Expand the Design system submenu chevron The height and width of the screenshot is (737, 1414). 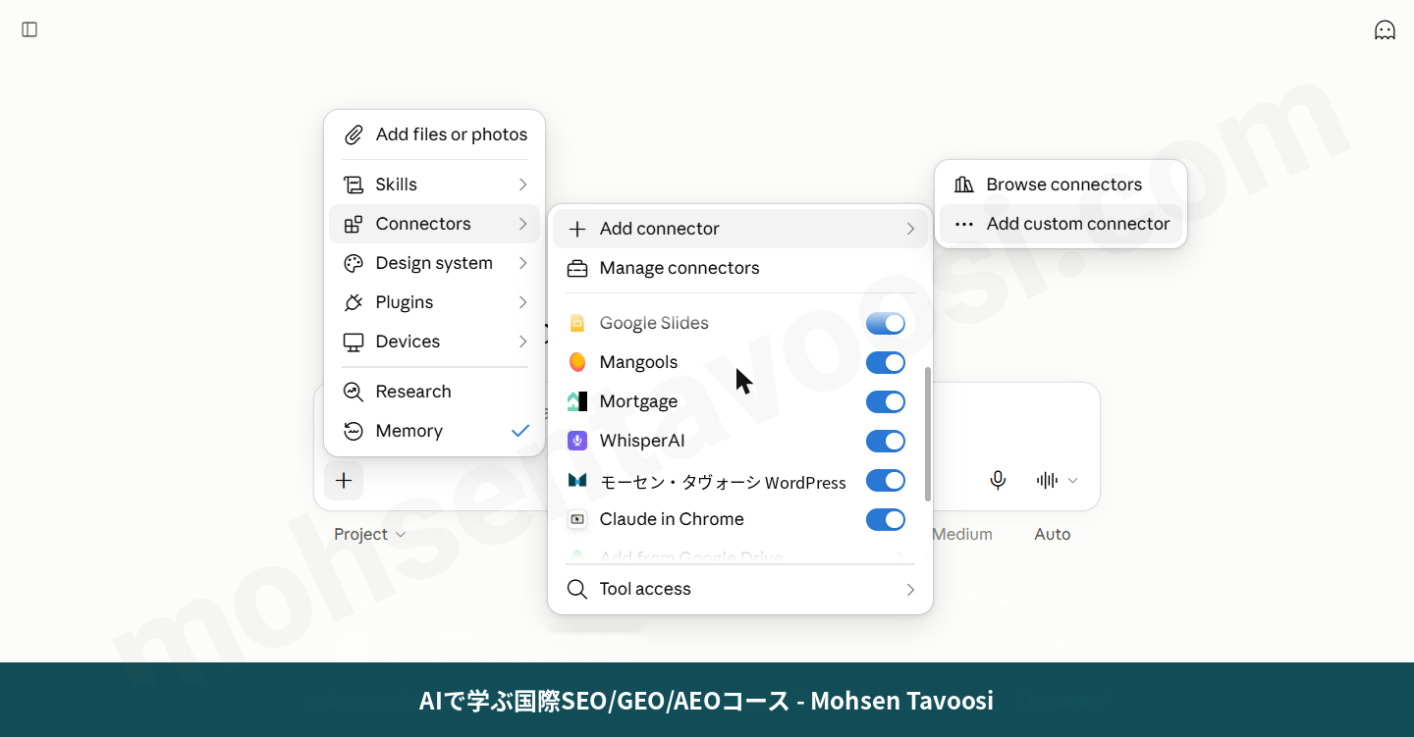tap(522, 263)
